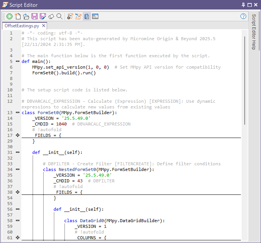Click the text 'FormSet0().build().run()'
The height and width of the screenshot is (243, 261).
(x=64, y=73)
